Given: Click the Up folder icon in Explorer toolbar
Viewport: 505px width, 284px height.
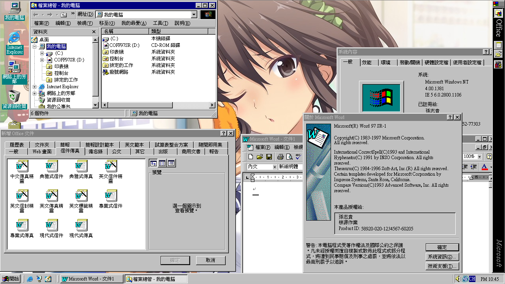Looking at the screenshot, I should (x=64, y=15).
